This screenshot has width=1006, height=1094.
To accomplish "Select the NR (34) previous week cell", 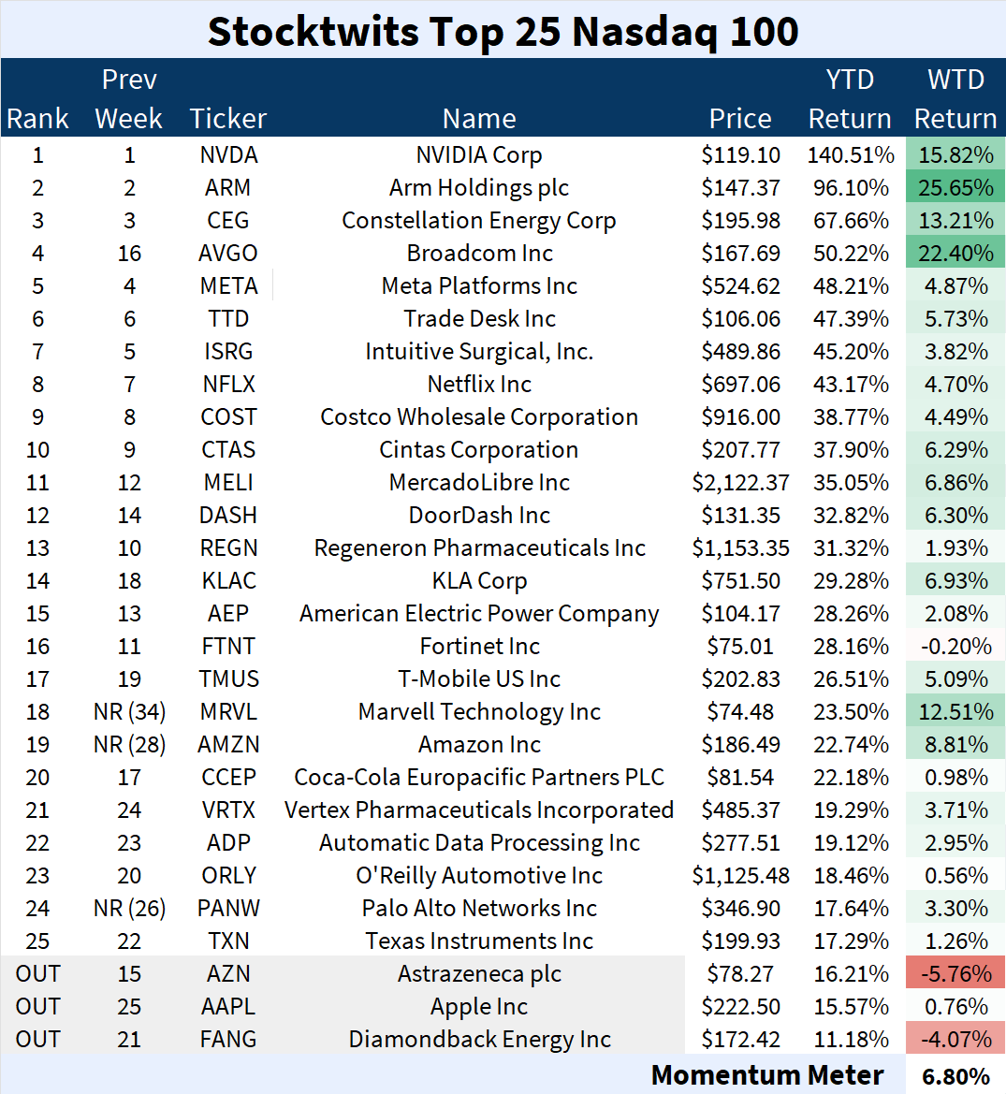I will click(129, 712).
